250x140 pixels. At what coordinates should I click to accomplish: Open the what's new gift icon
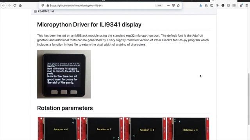coord(241,5)
